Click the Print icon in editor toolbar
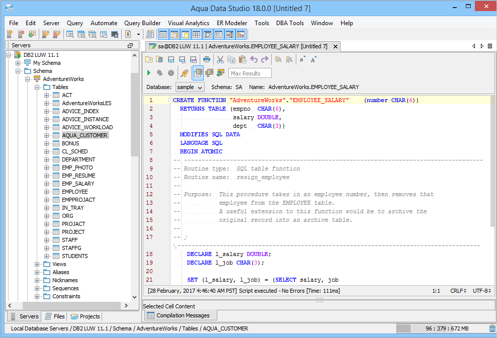This screenshot has width=497, height=338. pyautogui.click(x=206, y=59)
